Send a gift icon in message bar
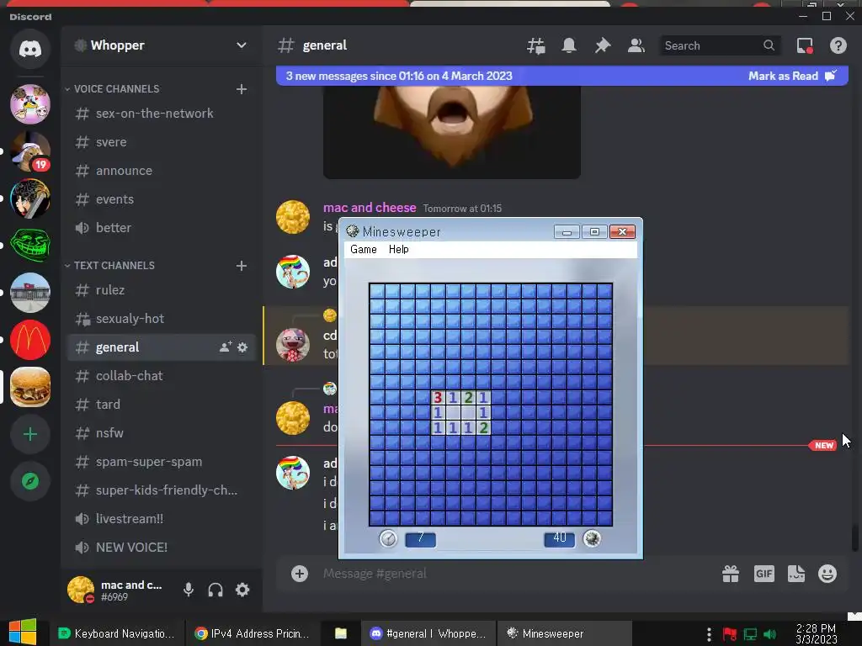Screen dimensions: 862x646 (731, 574)
